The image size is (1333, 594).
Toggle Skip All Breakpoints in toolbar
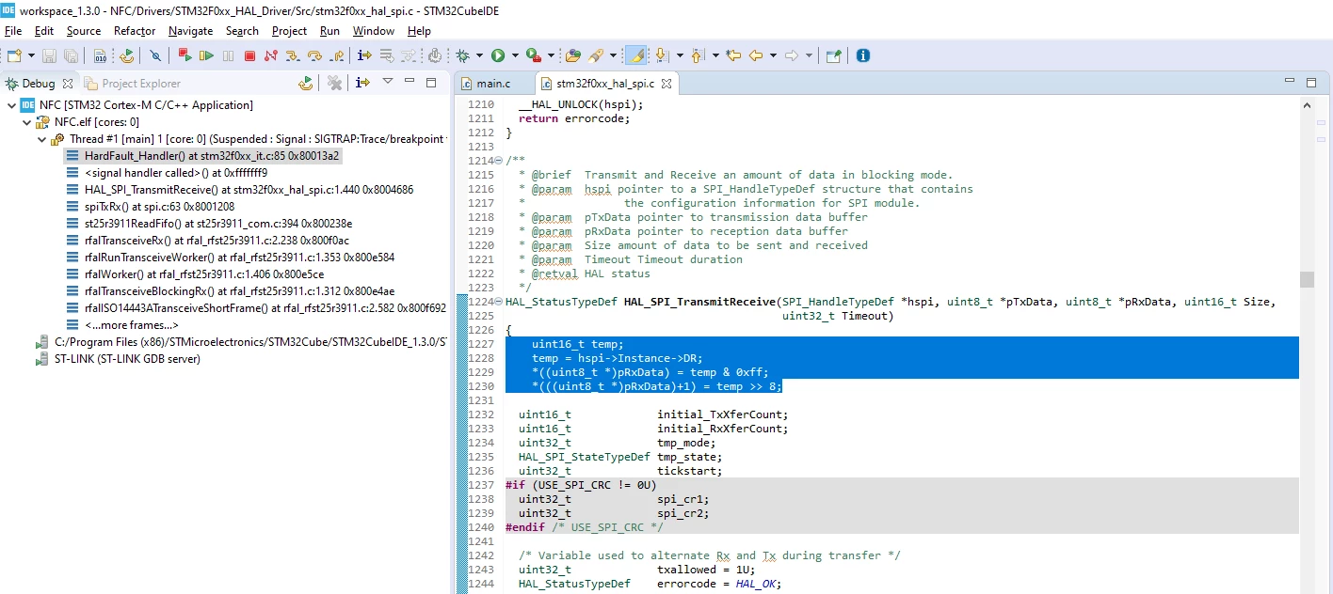click(155, 56)
